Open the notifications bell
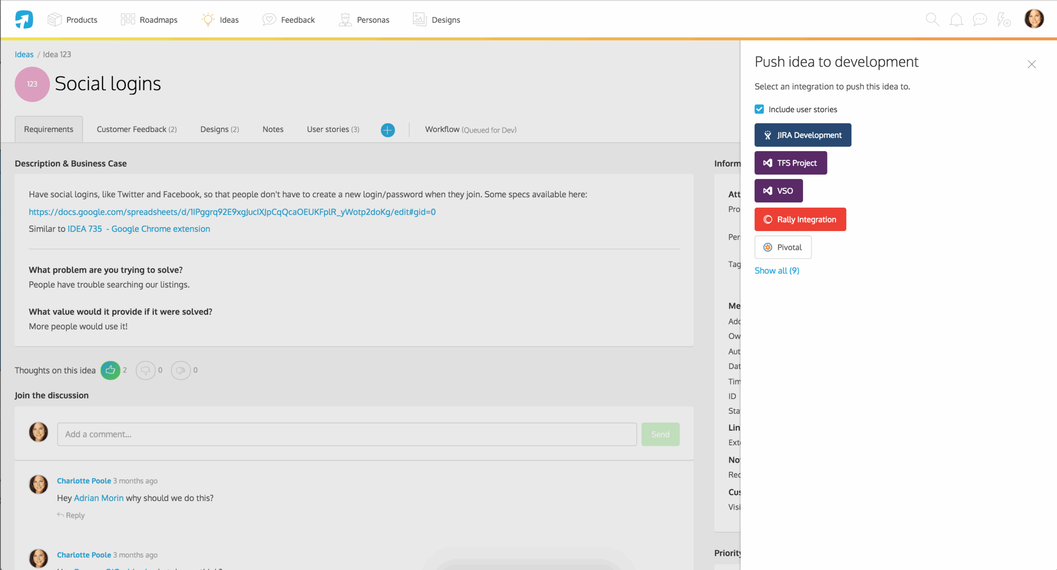Image resolution: width=1057 pixels, height=570 pixels. tap(956, 19)
